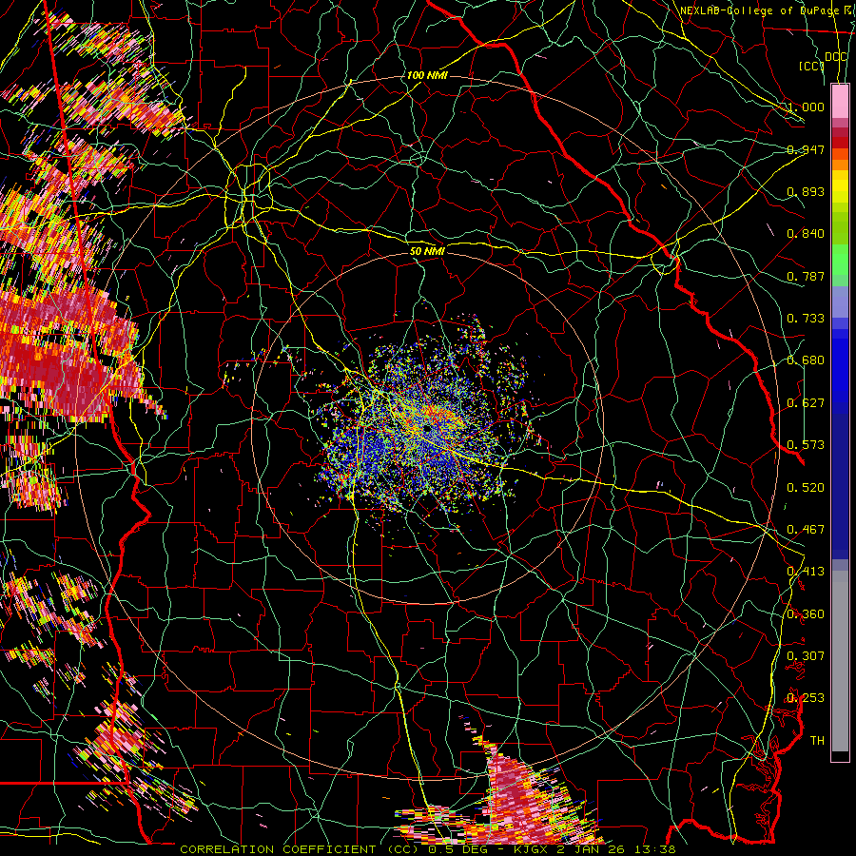Select the "[CC]" label above the color scale
Screen dimensions: 856x856
point(812,66)
